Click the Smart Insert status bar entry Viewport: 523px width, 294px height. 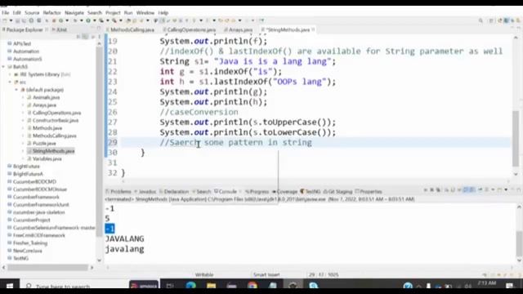266,275
